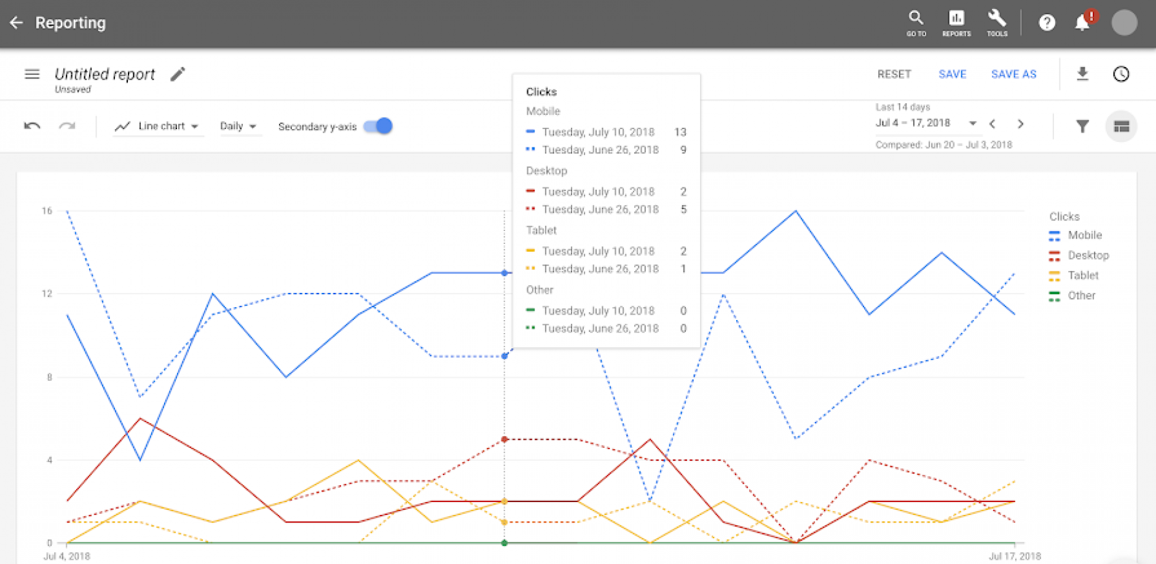
Task: Open the Daily granularity dropdown
Action: pyautogui.click(x=238, y=126)
